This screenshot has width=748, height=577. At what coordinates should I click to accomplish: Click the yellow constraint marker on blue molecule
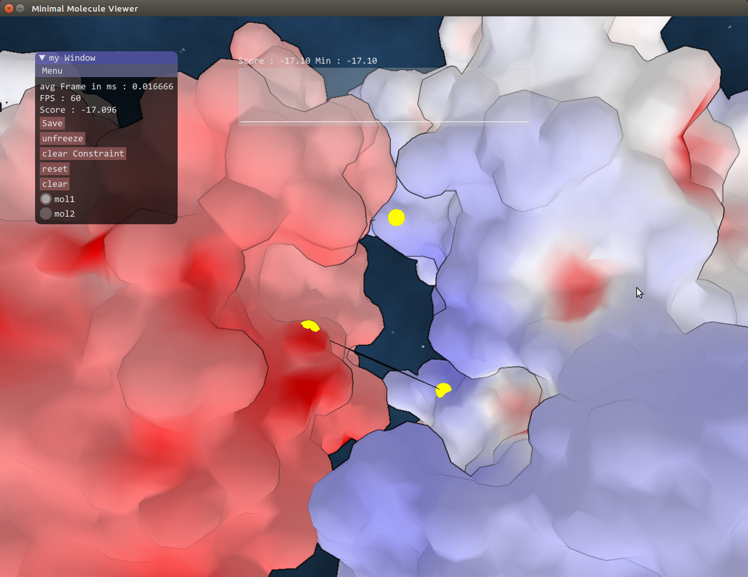(x=444, y=390)
